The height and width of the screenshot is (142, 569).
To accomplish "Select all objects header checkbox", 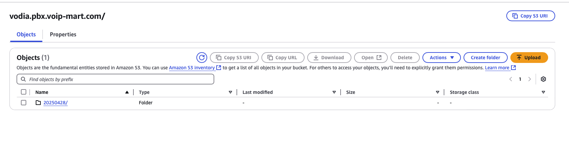I will pos(24,92).
